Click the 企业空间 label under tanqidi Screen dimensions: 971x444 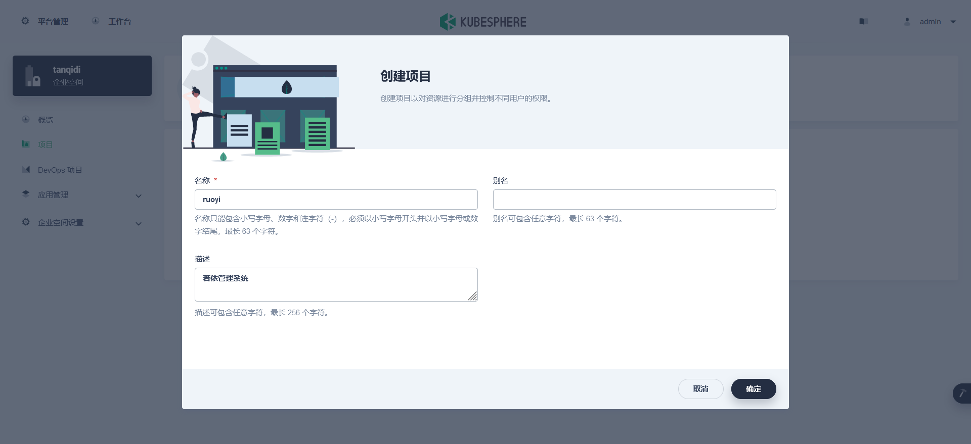click(68, 82)
